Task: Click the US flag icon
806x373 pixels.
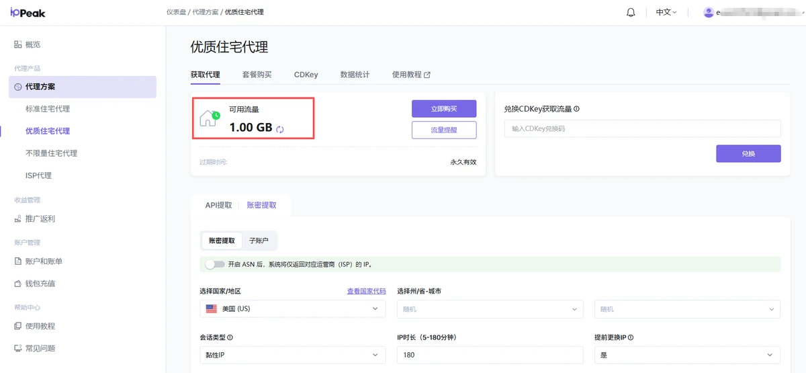Action: [x=211, y=308]
